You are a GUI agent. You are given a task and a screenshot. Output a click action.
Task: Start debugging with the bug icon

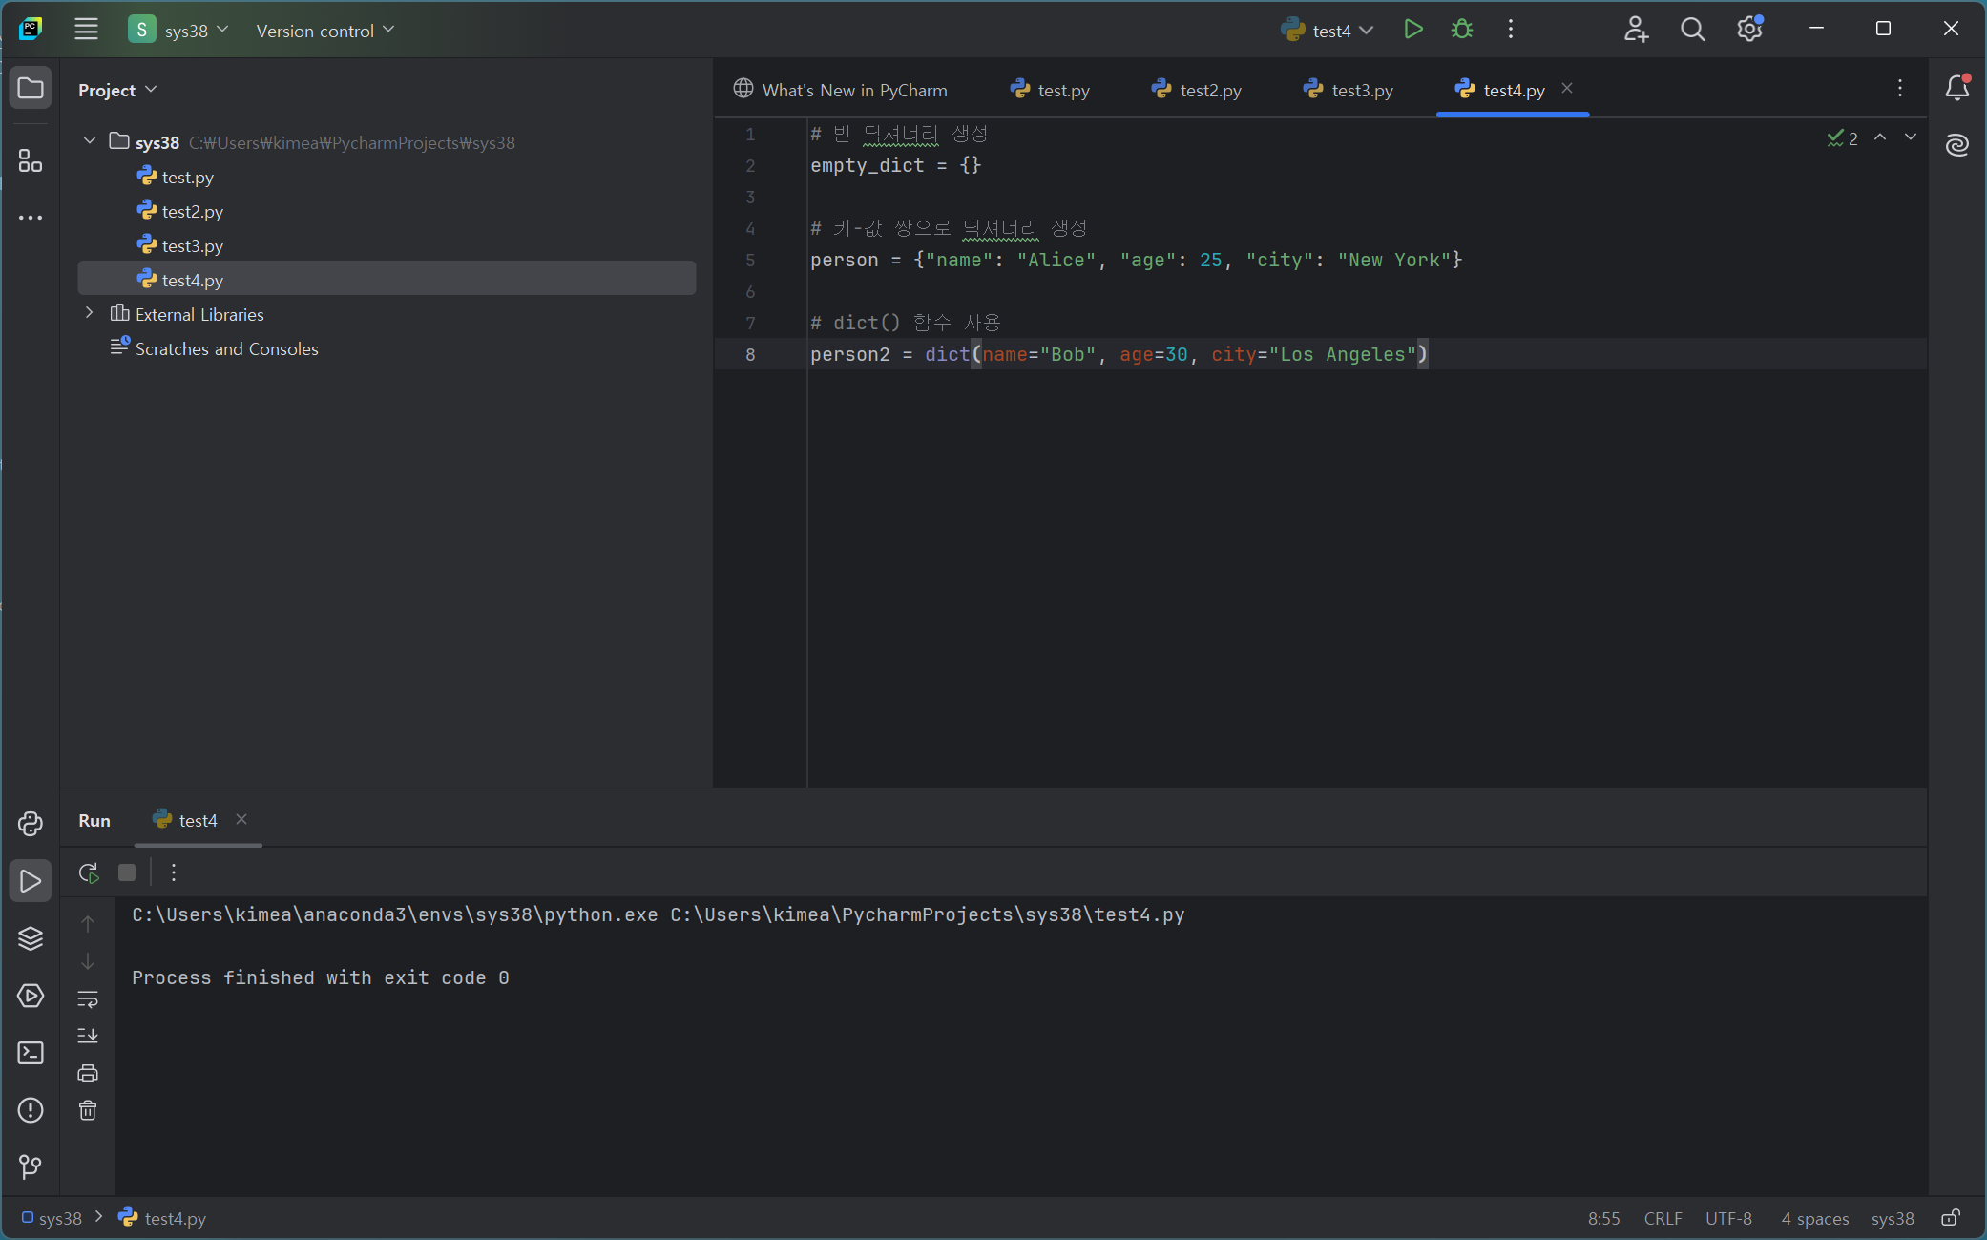pos(1461,30)
